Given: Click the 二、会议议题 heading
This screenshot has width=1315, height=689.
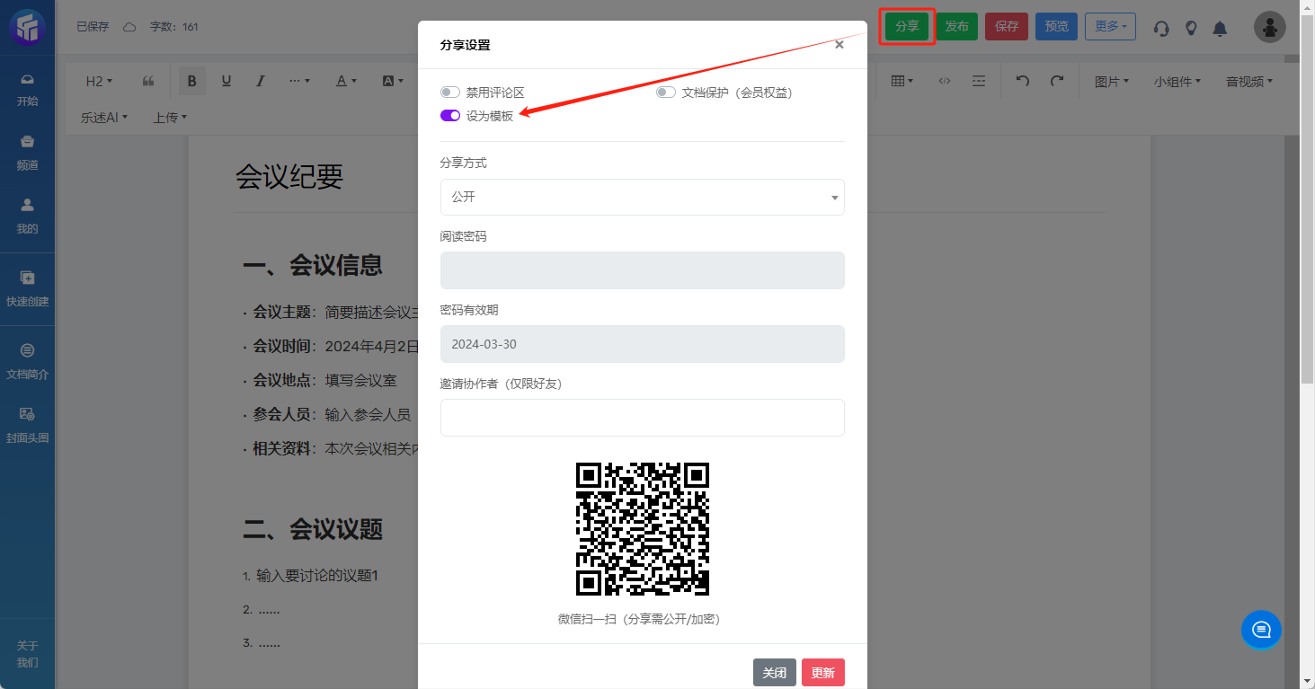Looking at the screenshot, I should tap(313, 529).
